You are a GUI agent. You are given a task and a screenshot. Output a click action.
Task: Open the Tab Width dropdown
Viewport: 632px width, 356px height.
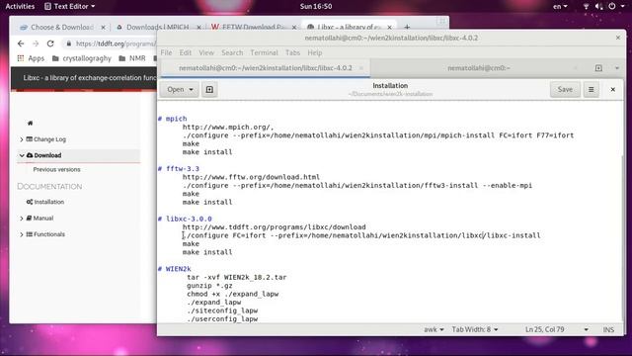point(474,329)
